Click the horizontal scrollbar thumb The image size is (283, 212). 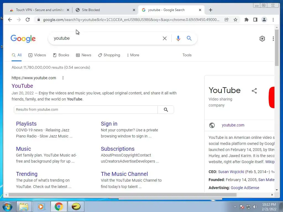click(x=122, y=195)
